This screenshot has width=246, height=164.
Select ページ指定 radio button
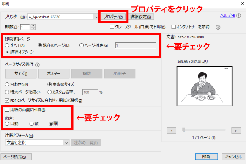click(x=82, y=45)
